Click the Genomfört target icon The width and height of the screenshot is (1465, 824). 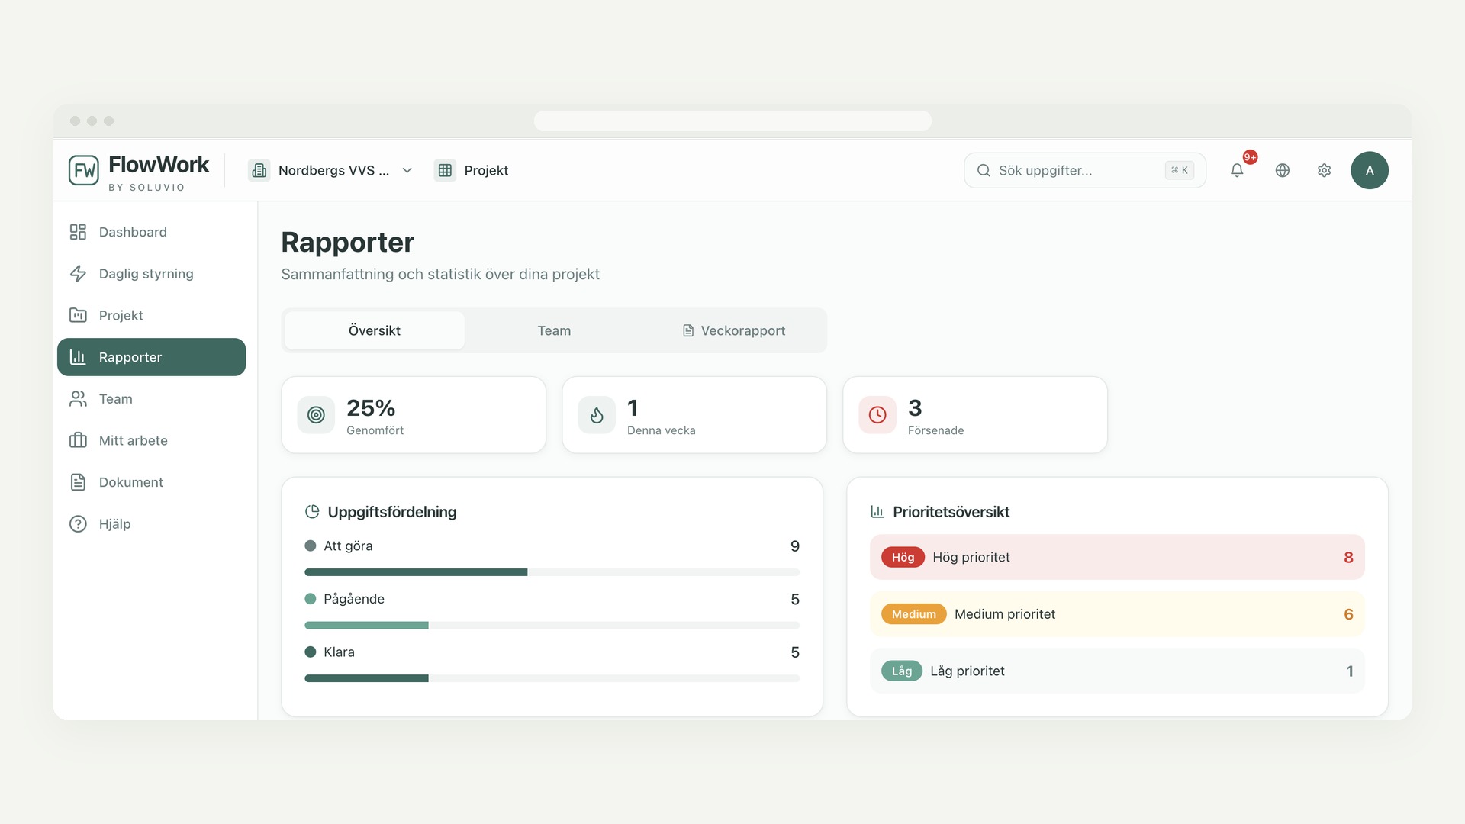click(316, 415)
